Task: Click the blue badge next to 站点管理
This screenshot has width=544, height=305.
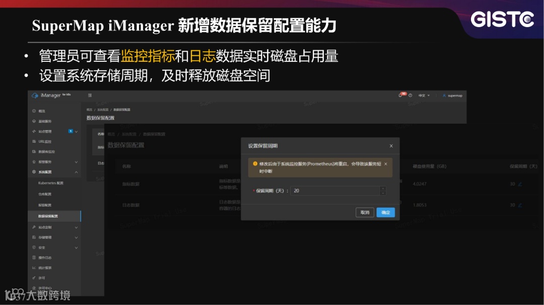Action: [x=71, y=131]
